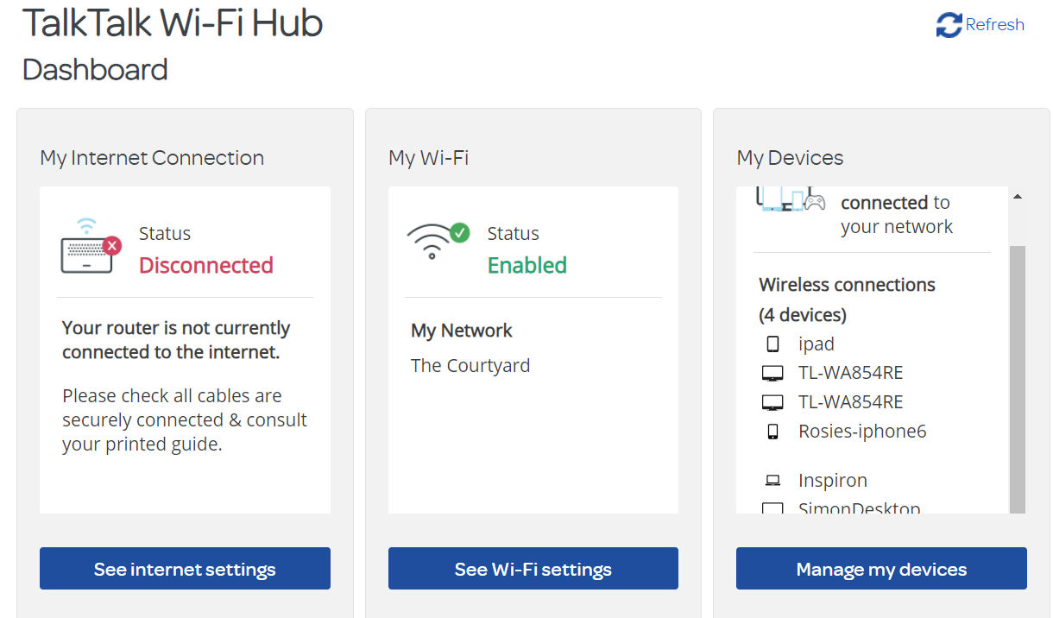Click the monitor icon beside SimonDesktop
Image resolution: width=1053 pixels, height=618 pixels.
coord(771,508)
